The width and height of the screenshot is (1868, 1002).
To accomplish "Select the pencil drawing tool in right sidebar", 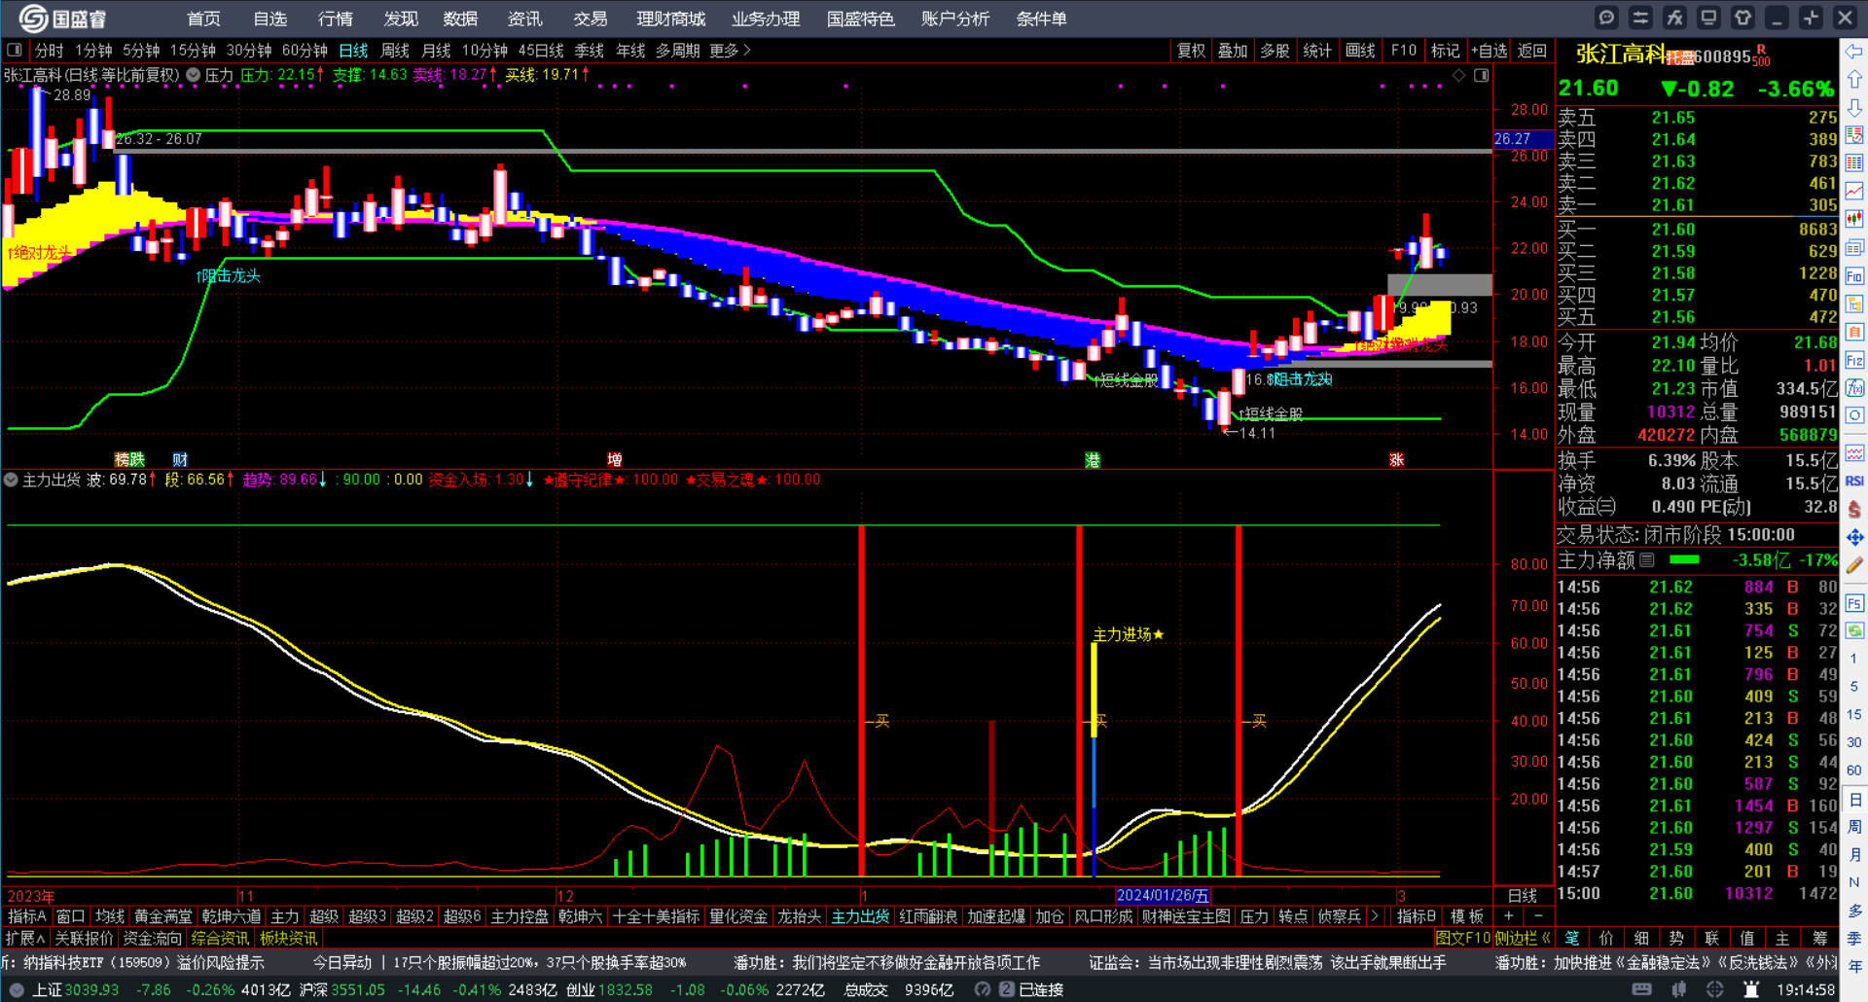I will click(x=1854, y=565).
